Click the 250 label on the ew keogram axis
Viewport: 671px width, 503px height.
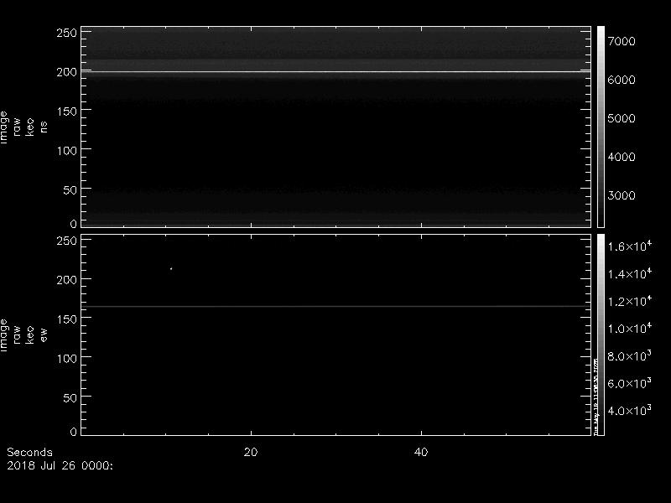point(67,241)
